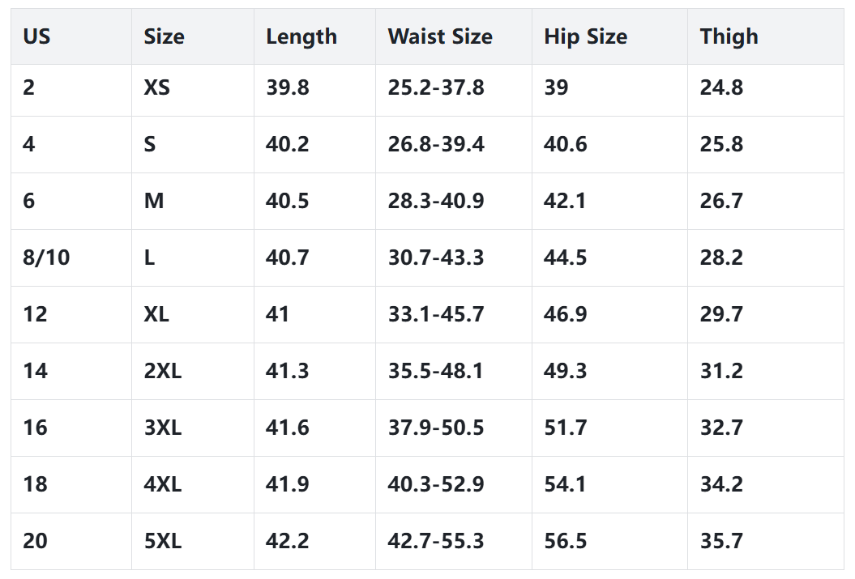The height and width of the screenshot is (579, 855).
Task: Select length value 40.5
Action: click(x=288, y=201)
